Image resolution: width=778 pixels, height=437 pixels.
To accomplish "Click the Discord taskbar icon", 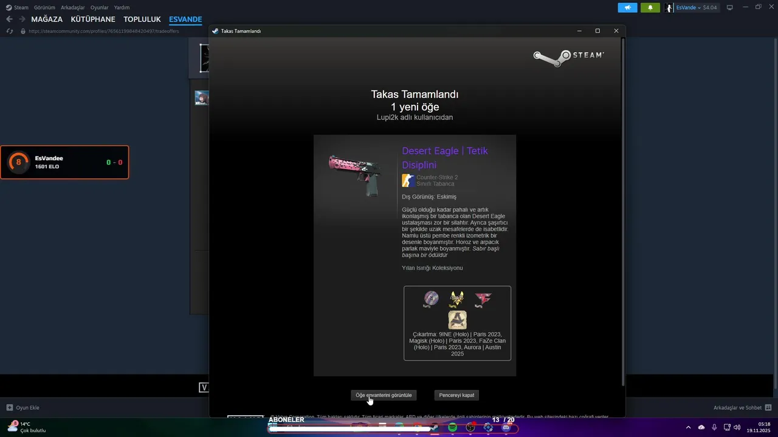I will (506, 427).
